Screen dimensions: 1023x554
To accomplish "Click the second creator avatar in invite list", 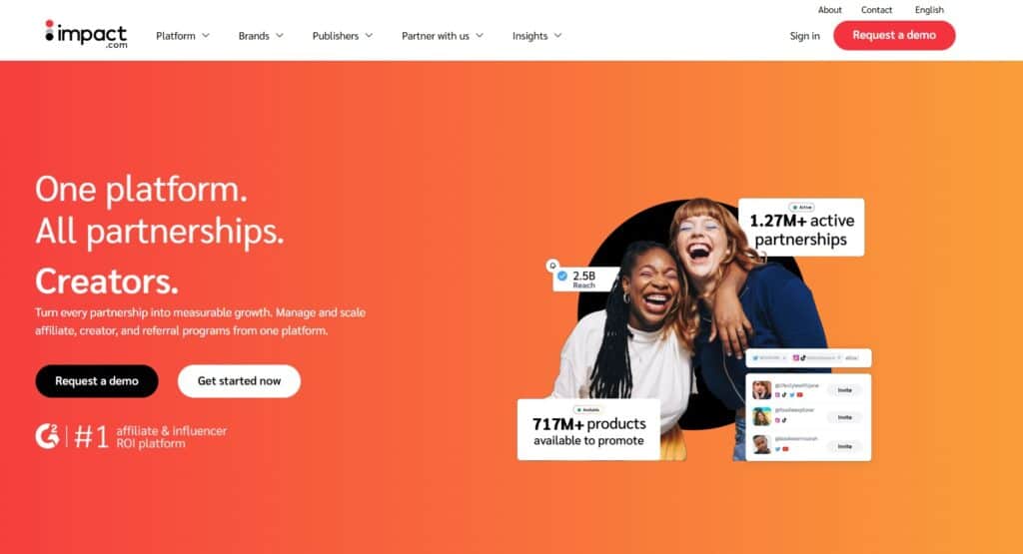I will point(761,416).
